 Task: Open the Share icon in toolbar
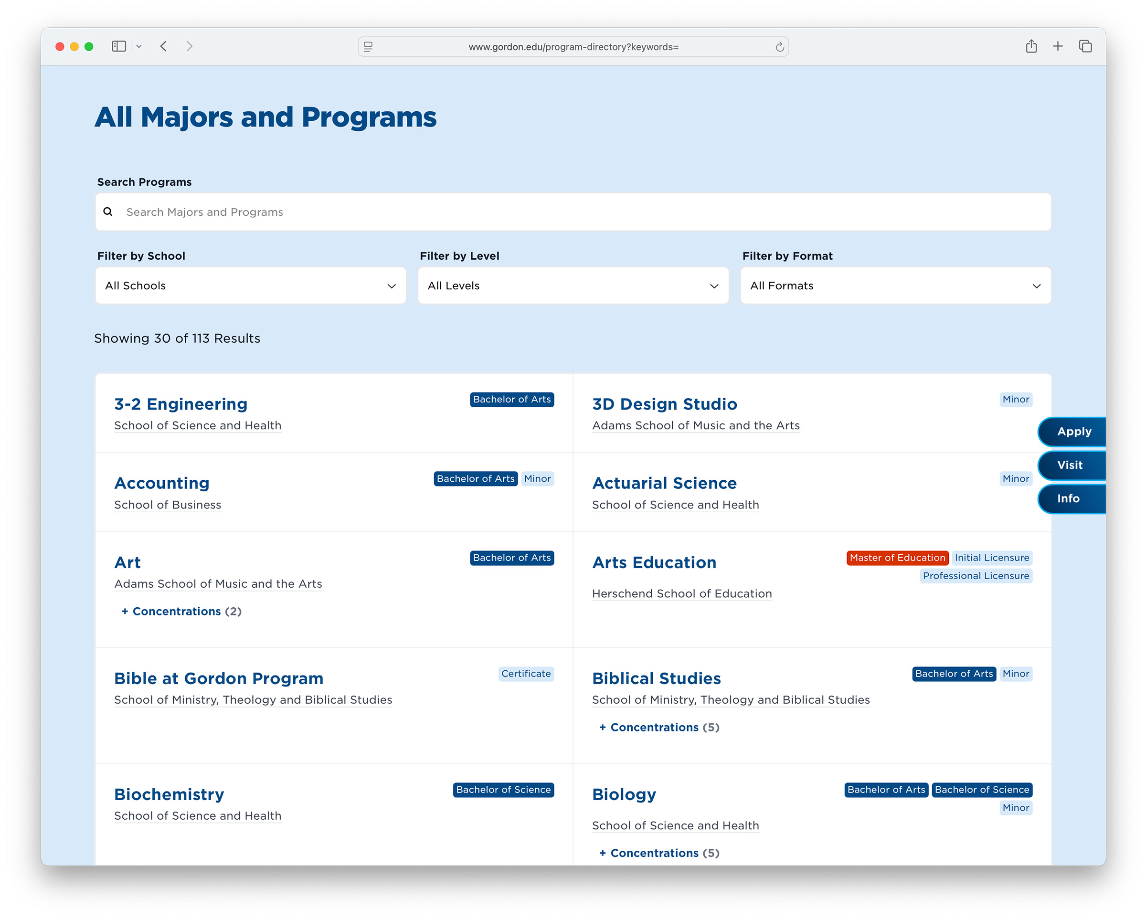[1030, 46]
